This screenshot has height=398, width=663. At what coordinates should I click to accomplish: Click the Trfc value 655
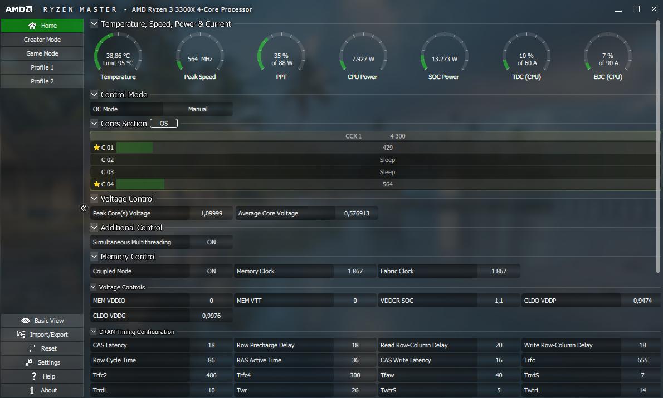[642, 360]
